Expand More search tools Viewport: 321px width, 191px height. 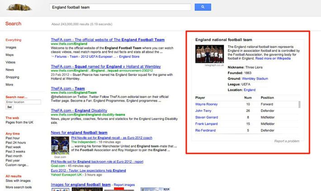click(x=19, y=187)
